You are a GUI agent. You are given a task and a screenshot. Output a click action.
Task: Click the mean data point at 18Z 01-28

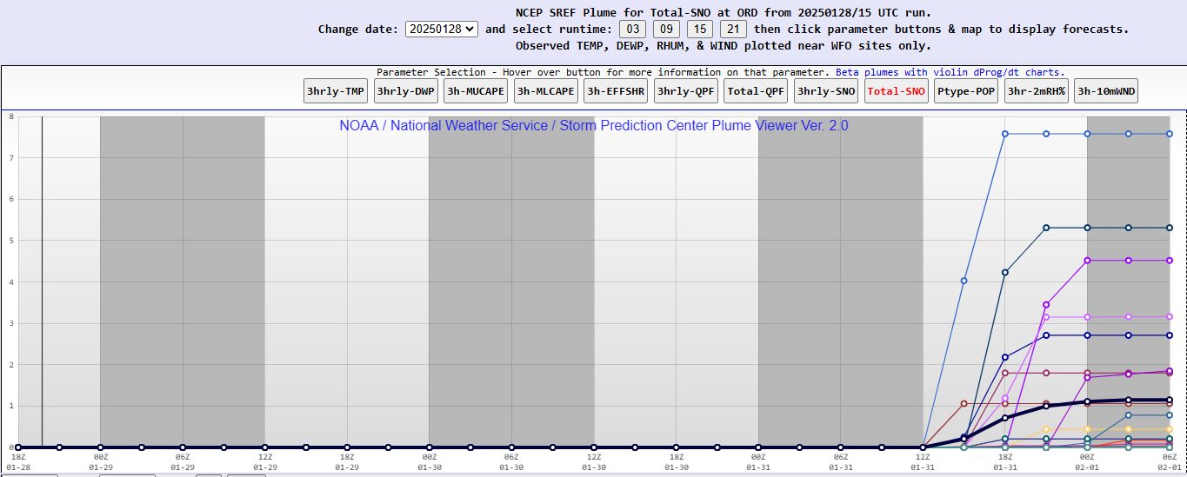point(17,447)
